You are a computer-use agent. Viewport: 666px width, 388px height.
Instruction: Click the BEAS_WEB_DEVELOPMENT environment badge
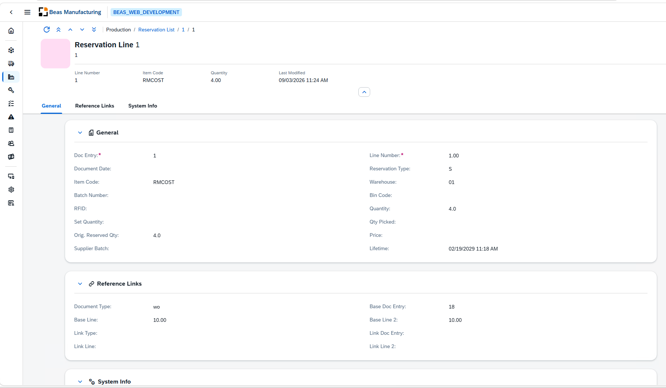(146, 12)
